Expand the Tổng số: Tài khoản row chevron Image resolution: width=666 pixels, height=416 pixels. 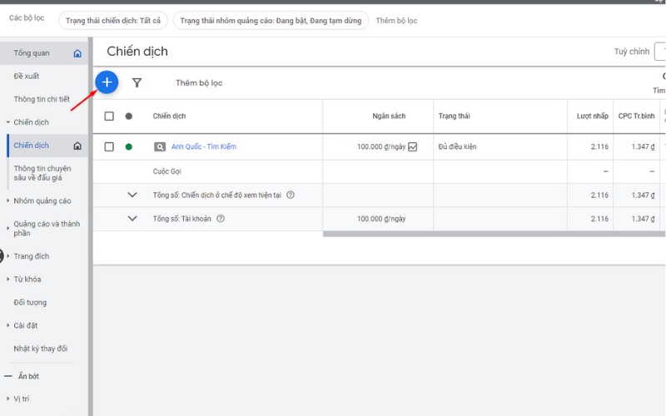tap(132, 219)
